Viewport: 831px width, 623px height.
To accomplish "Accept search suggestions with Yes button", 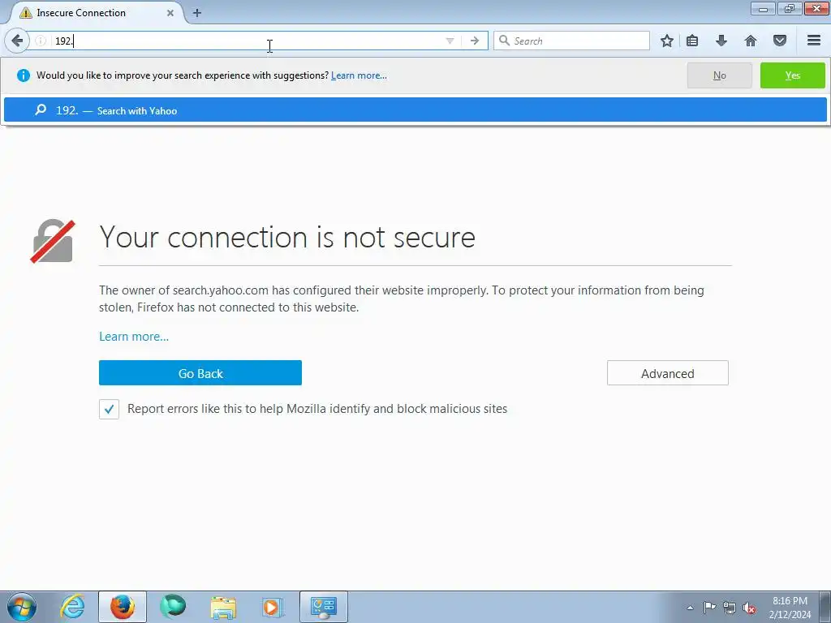I will tap(792, 75).
